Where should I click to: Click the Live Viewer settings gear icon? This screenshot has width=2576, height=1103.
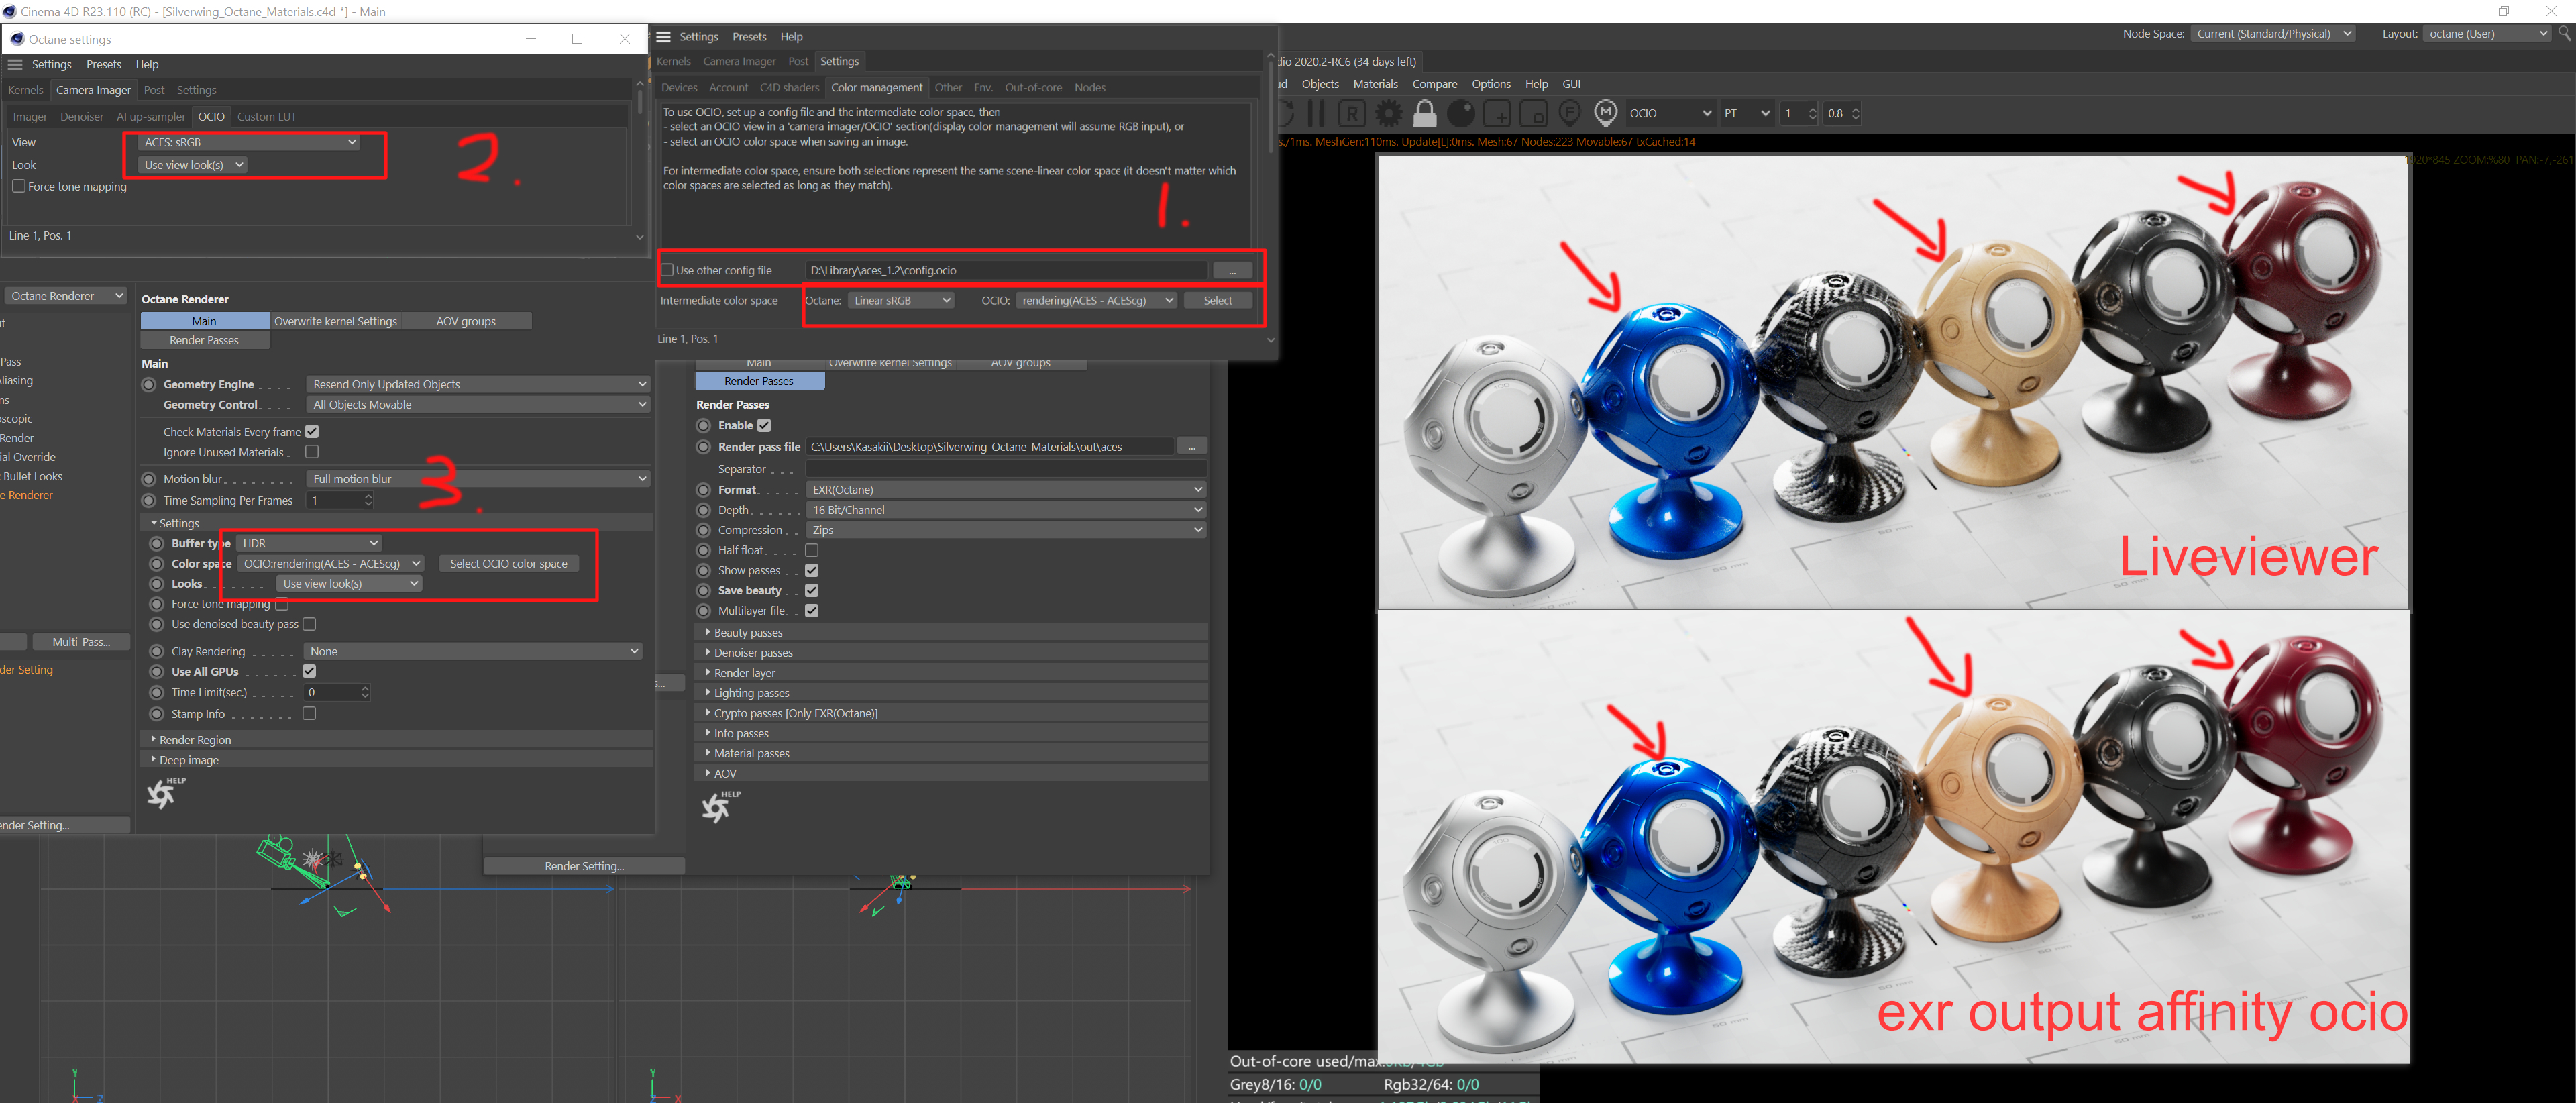(x=1388, y=114)
